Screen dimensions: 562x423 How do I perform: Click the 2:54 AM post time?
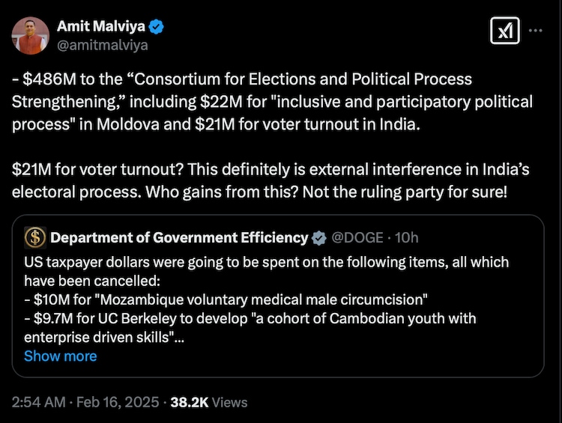click(37, 402)
